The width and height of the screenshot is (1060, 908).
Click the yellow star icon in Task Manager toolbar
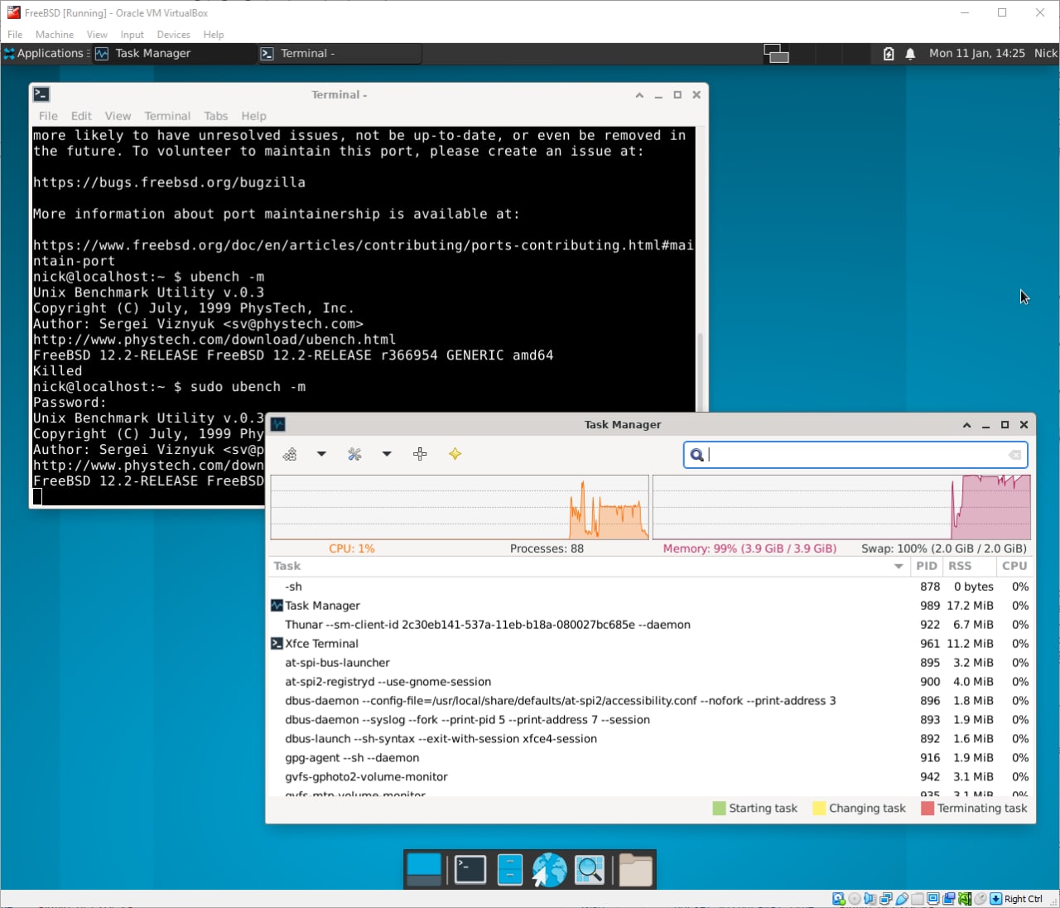click(x=455, y=454)
